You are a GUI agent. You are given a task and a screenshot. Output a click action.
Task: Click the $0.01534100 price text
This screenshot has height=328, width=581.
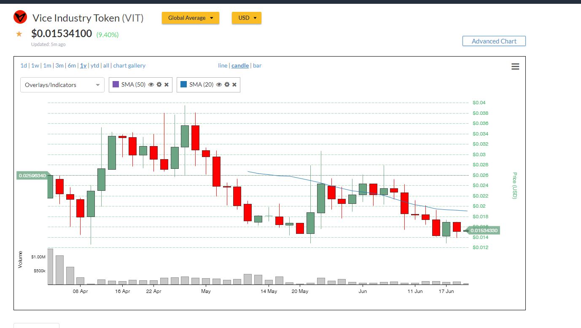pos(62,33)
